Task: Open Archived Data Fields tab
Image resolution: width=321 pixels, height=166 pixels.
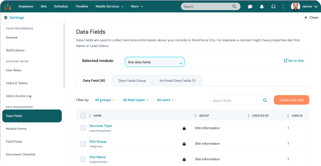Action: pyautogui.click(x=177, y=81)
